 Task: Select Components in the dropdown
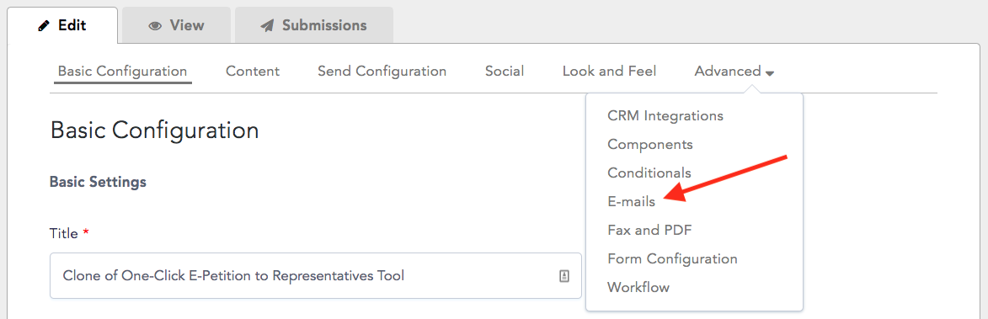click(x=649, y=145)
